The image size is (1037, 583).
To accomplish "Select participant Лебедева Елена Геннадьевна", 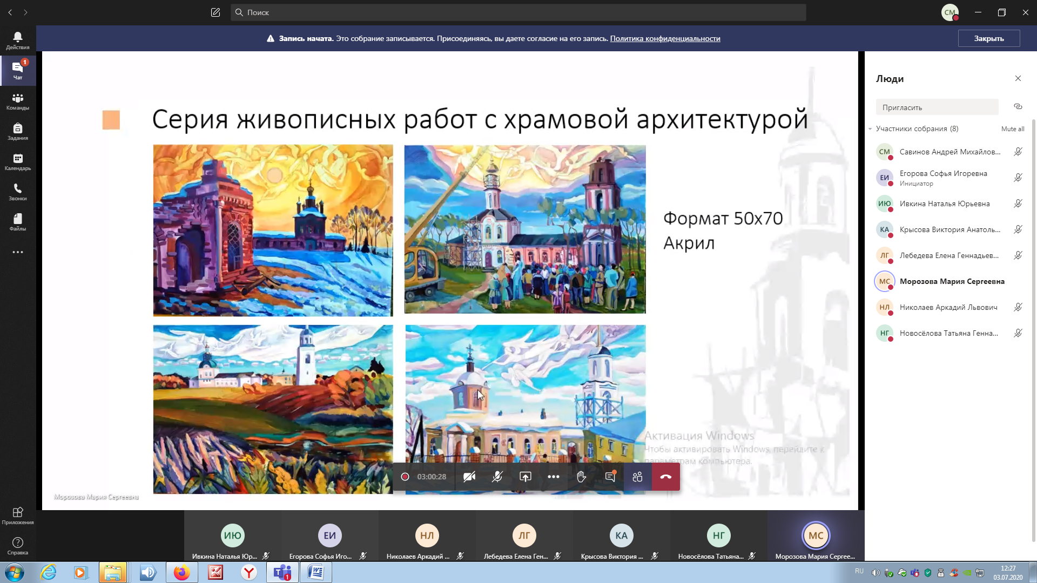I will [950, 255].
